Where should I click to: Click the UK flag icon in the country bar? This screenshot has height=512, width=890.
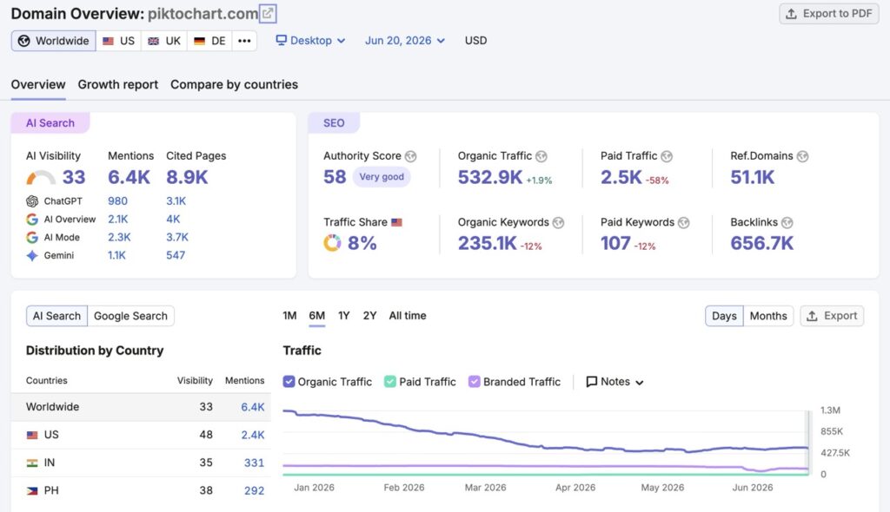point(153,41)
